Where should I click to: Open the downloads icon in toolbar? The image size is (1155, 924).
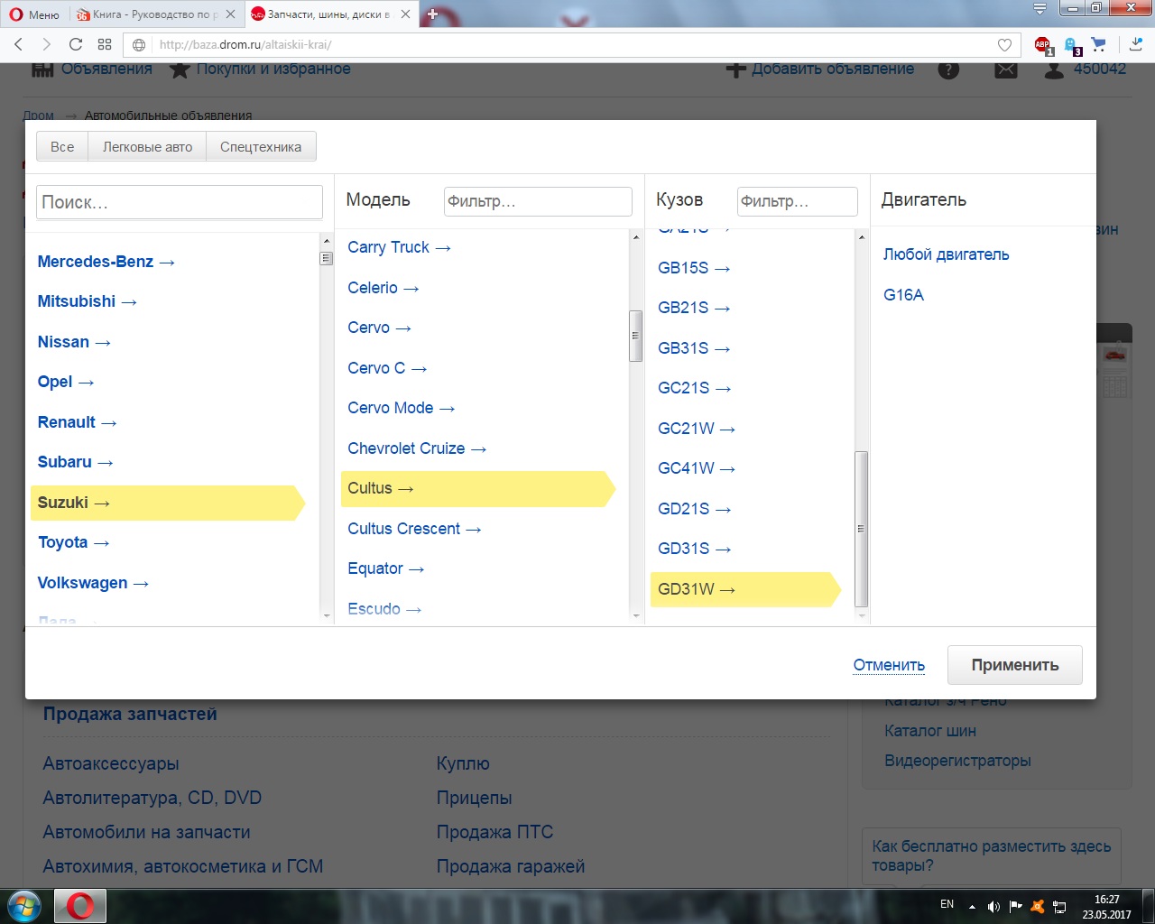point(1135,44)
